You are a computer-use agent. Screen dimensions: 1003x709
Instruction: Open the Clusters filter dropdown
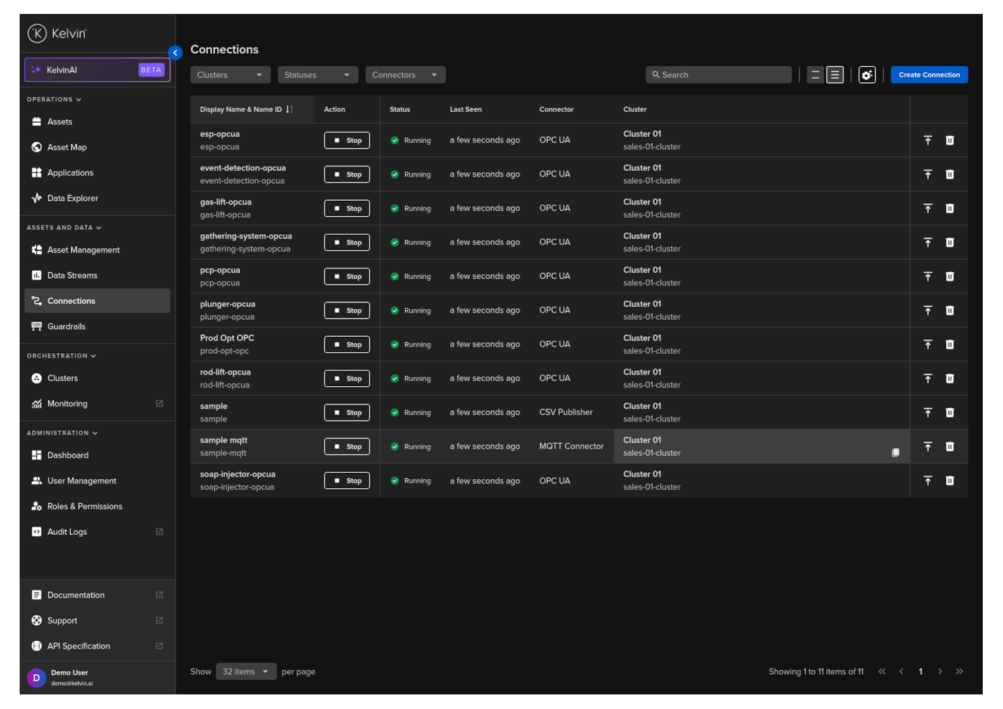[230, 75]
